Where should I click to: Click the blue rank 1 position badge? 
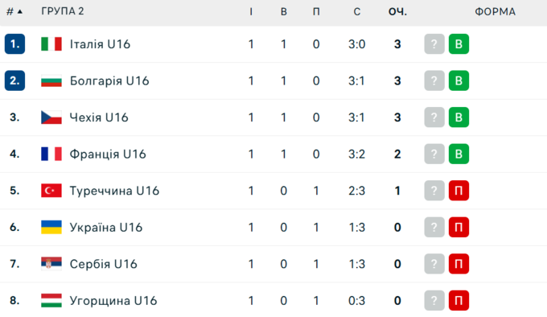pyautogui.click(x=14, y=44)
